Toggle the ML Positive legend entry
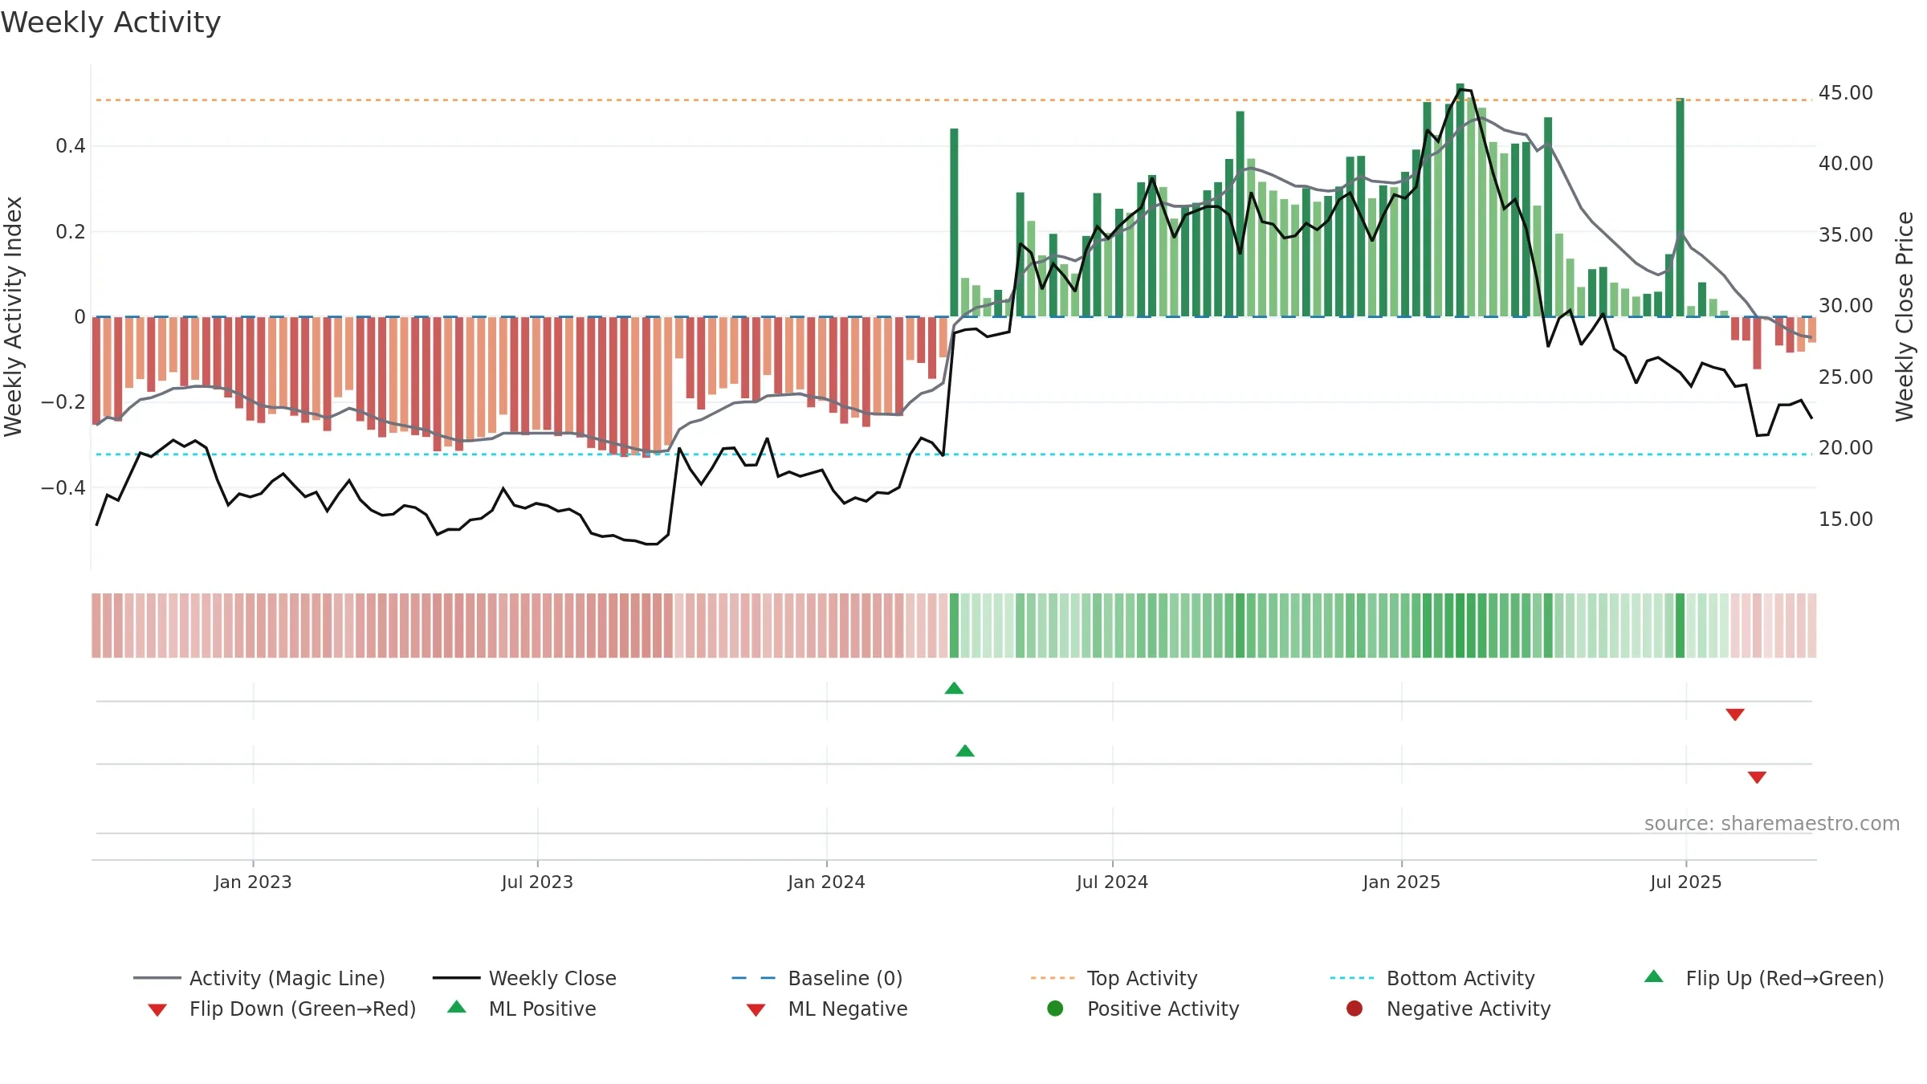1927x1084 pixels. coord(522,1009)
